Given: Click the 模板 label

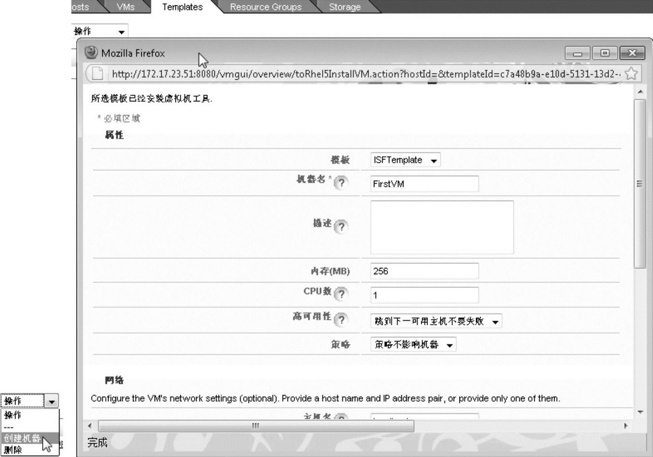Looking at the screenshot, I should tap(340, 160).
